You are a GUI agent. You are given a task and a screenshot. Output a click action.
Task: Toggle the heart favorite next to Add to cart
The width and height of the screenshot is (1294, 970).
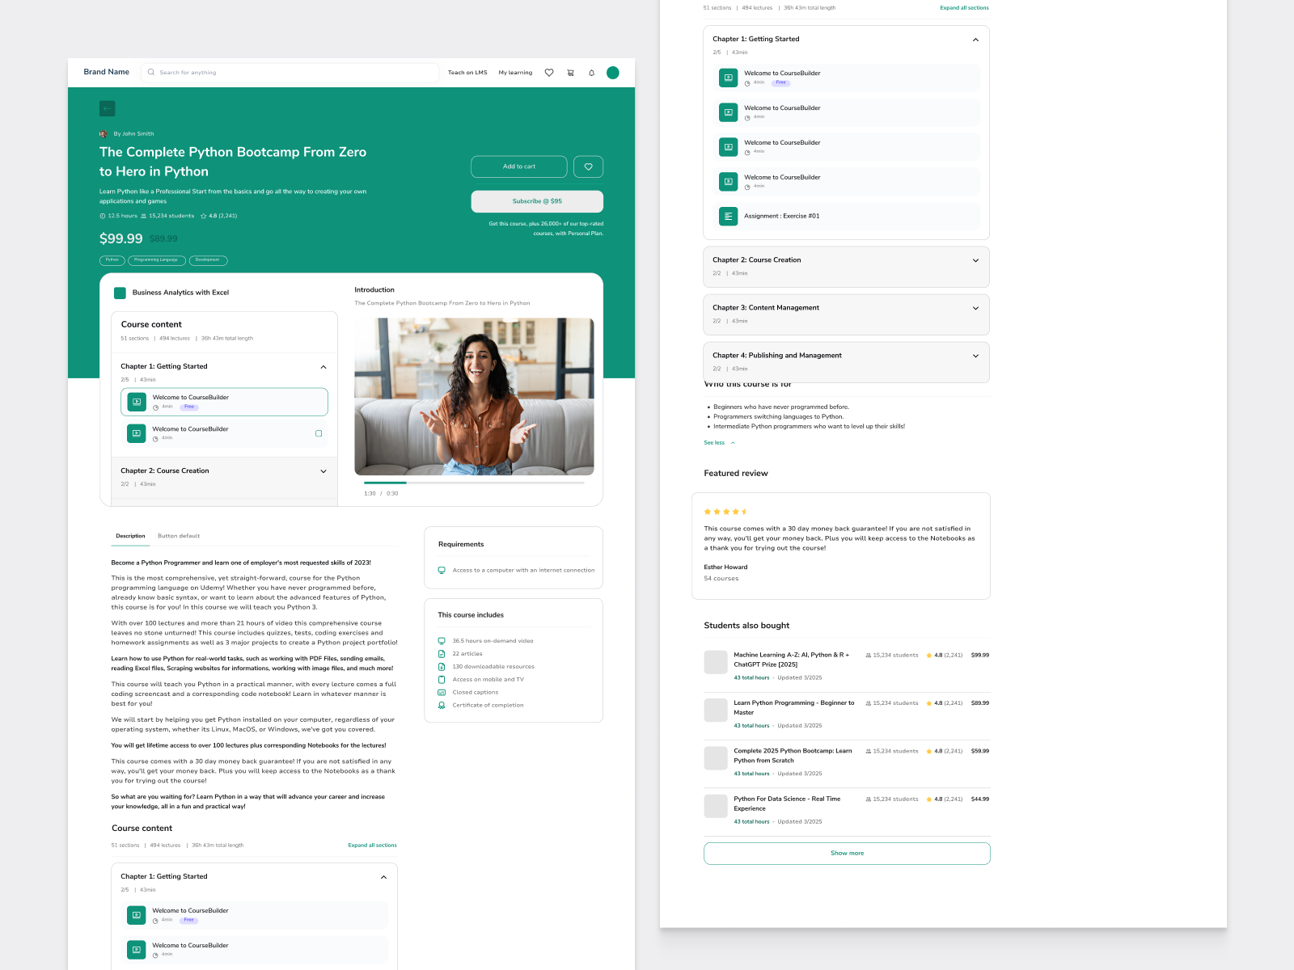(x=588, y=167)
